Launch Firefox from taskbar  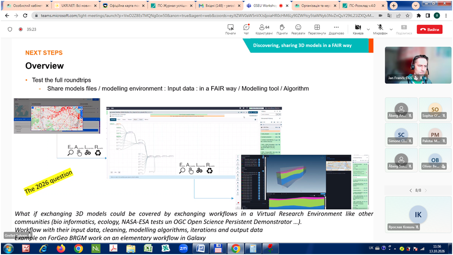coord(61,248)
